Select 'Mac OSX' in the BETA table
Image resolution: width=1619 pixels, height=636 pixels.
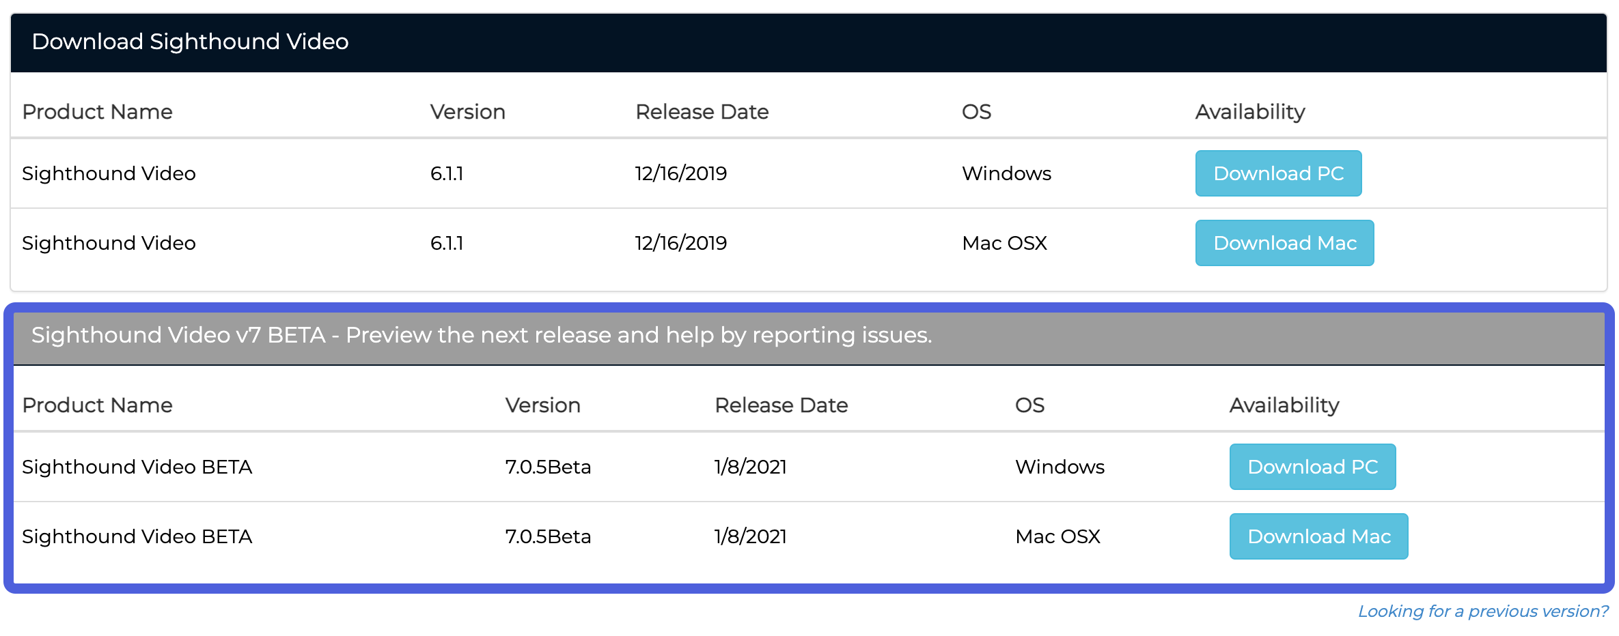[x=1057, y=537]
